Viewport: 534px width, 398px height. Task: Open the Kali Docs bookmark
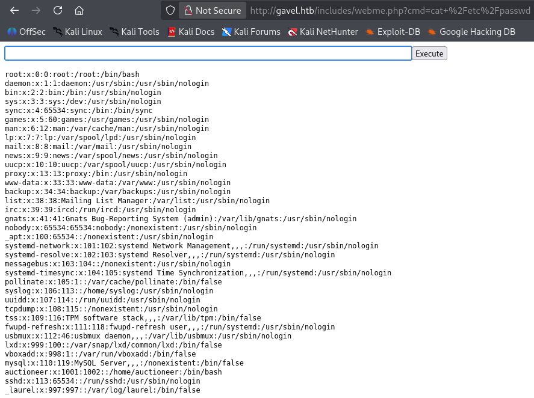coord(190,32)
